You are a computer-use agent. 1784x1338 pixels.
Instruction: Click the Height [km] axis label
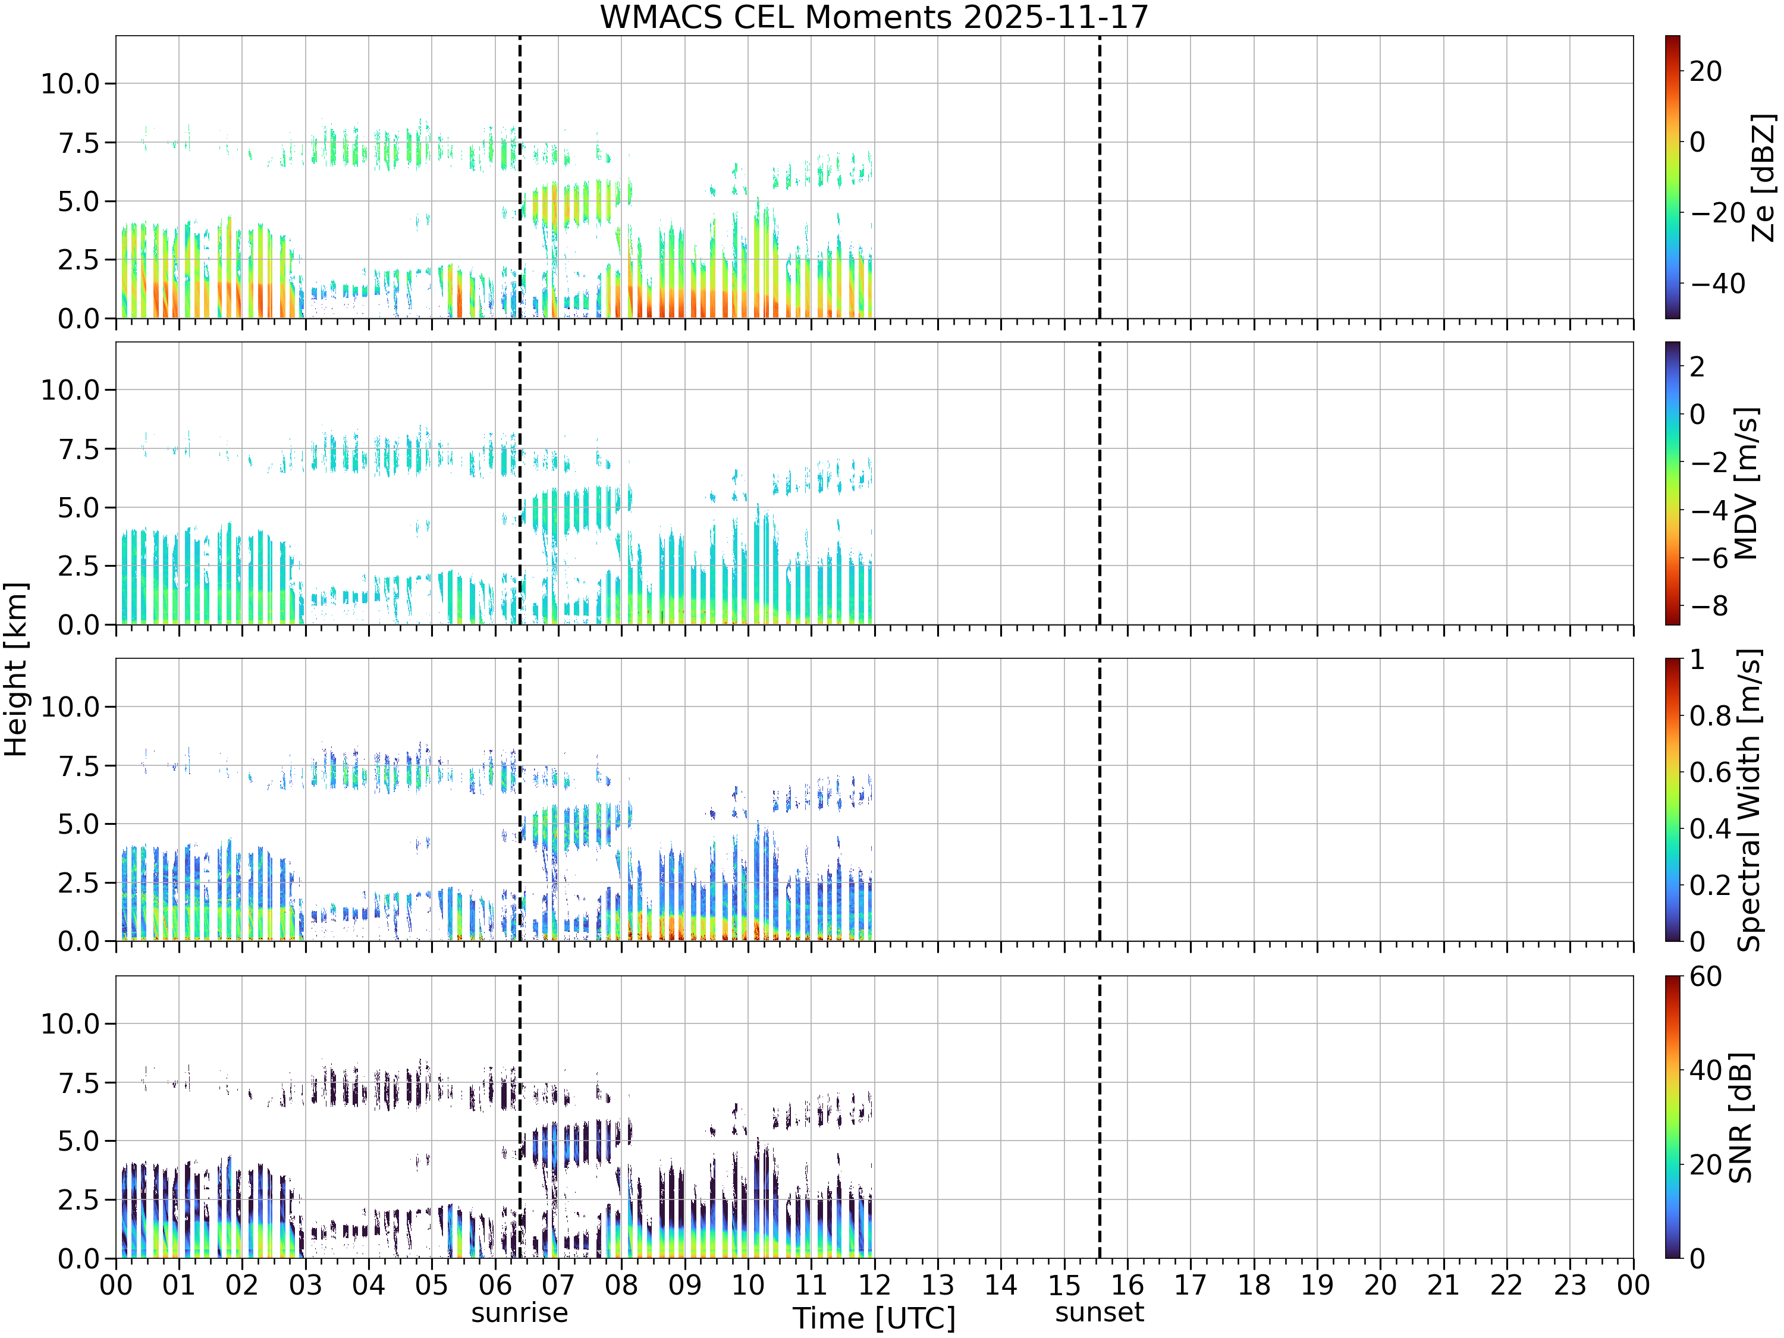[x=16, y=670]
